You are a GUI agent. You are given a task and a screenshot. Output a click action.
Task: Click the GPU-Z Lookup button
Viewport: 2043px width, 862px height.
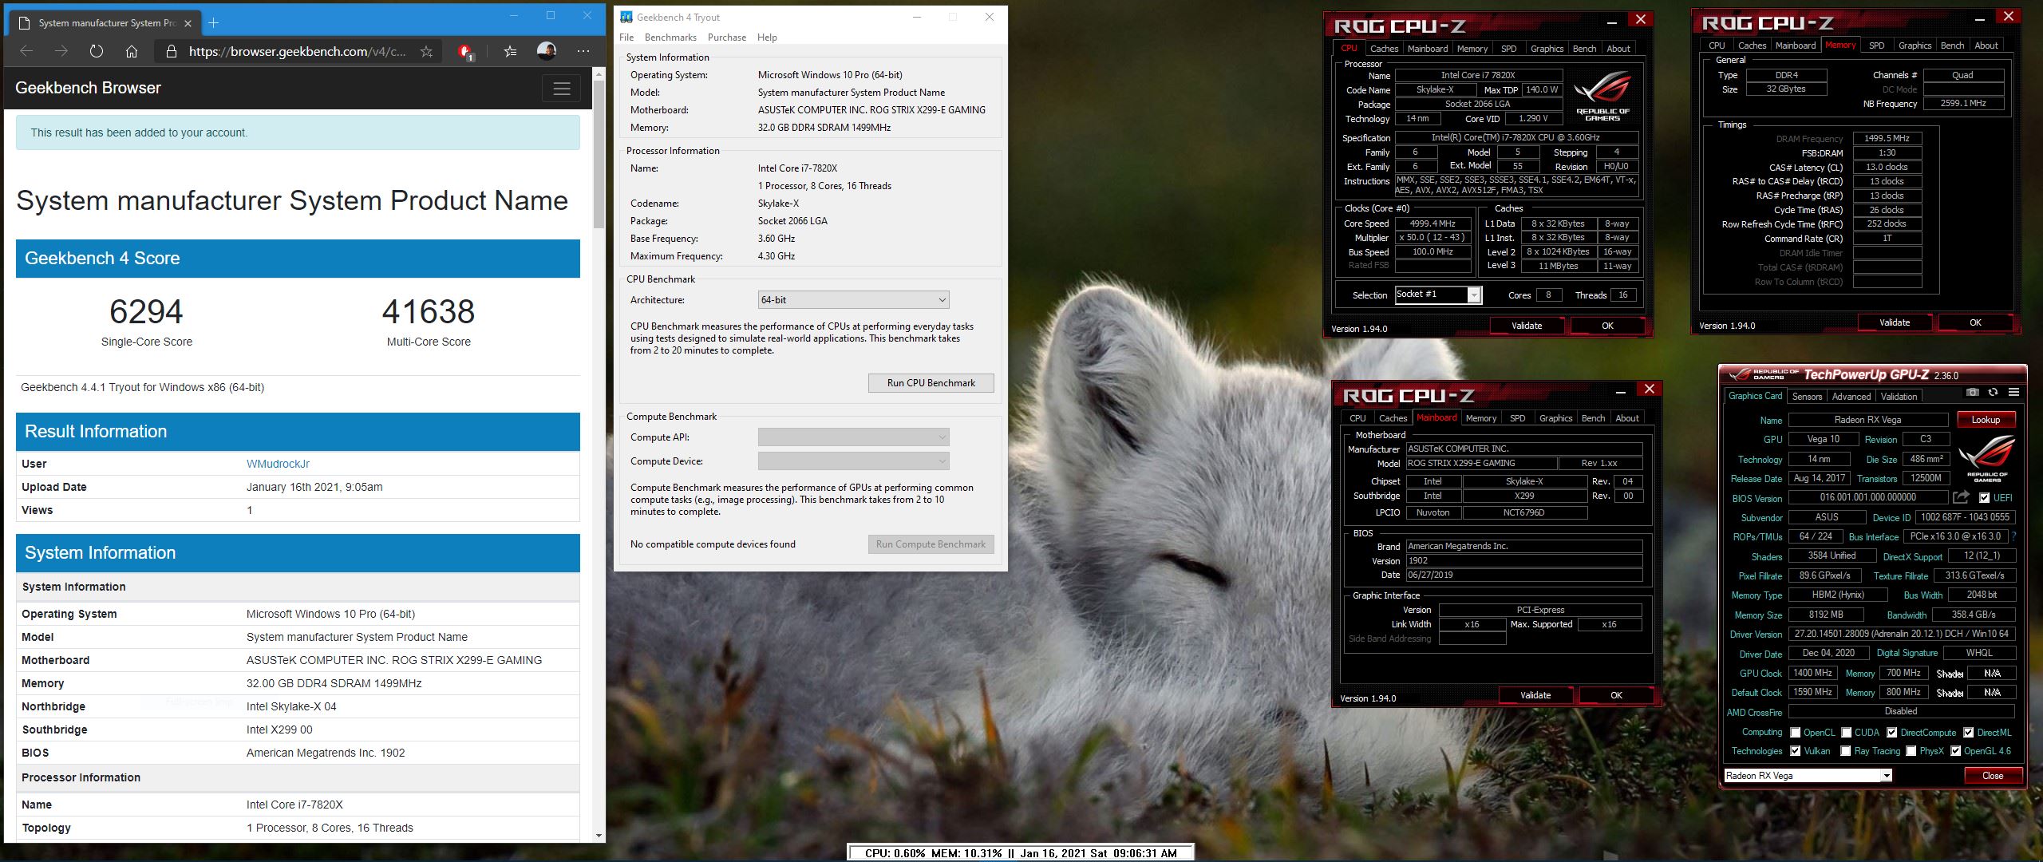click(1986, 420)
